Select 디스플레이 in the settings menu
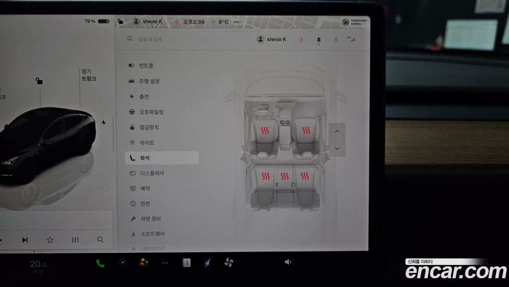Image resolution: width=509 pixels, height=287 pixels. [152, 173]
